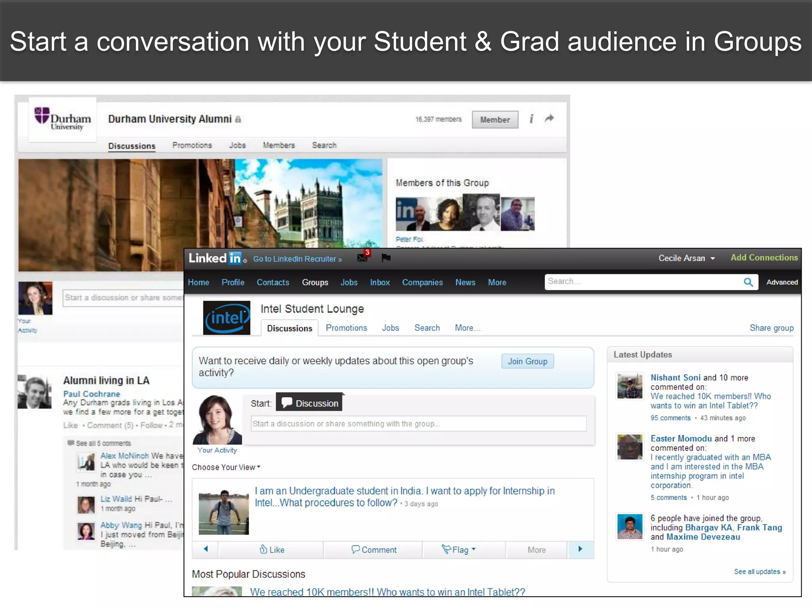The width and height of the screenshot is (812, 609).
Task: Go to next discussion with right arrow
Action: [580, 549]
